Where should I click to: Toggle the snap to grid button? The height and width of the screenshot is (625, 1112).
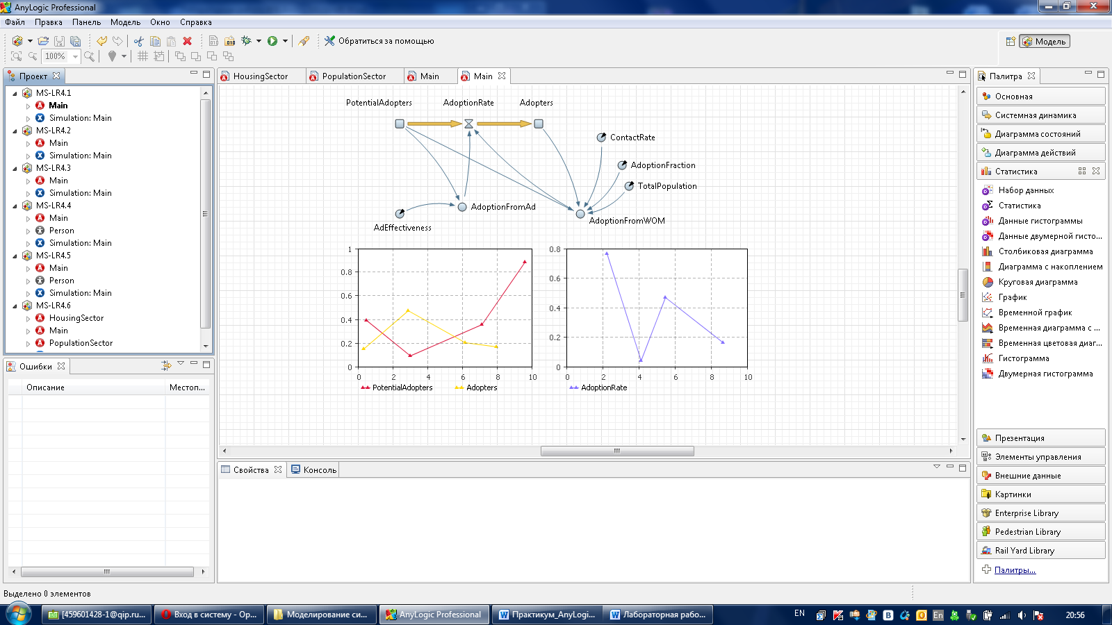click(159, 56)
